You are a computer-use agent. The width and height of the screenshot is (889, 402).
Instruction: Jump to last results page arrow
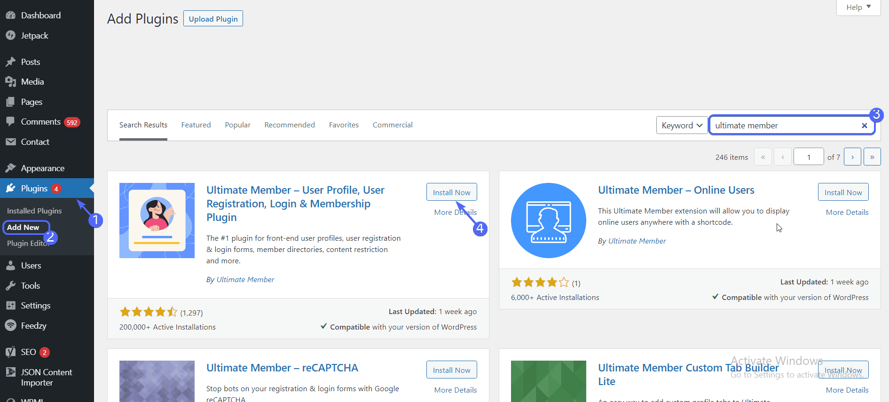pos(872,157)
